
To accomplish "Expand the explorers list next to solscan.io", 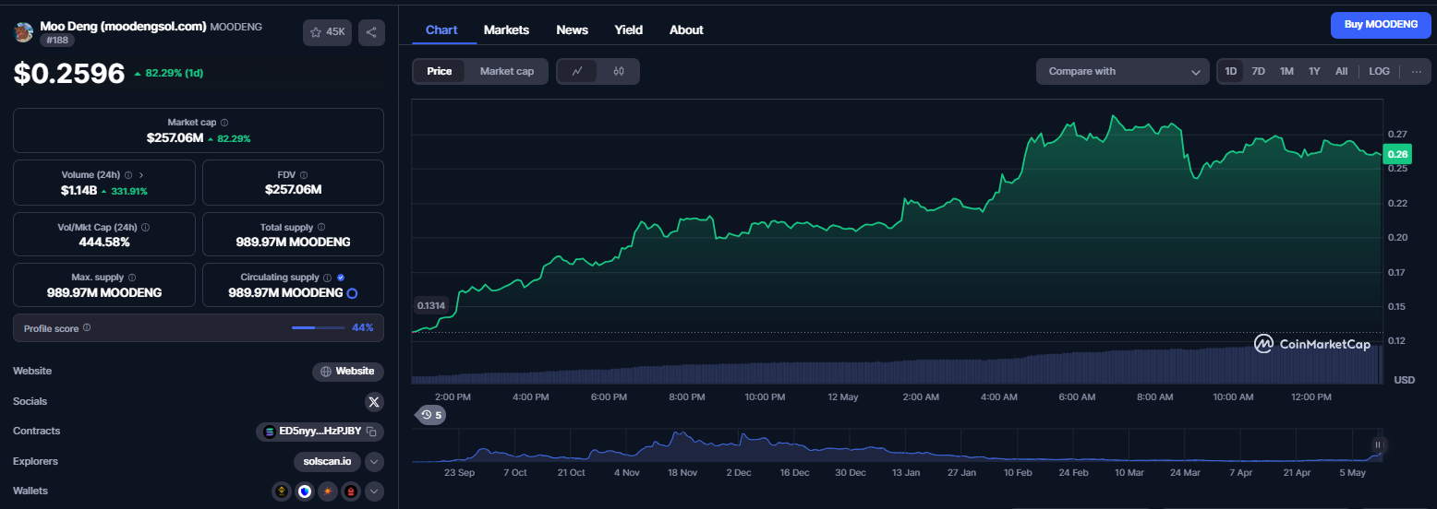I will 374,461.
